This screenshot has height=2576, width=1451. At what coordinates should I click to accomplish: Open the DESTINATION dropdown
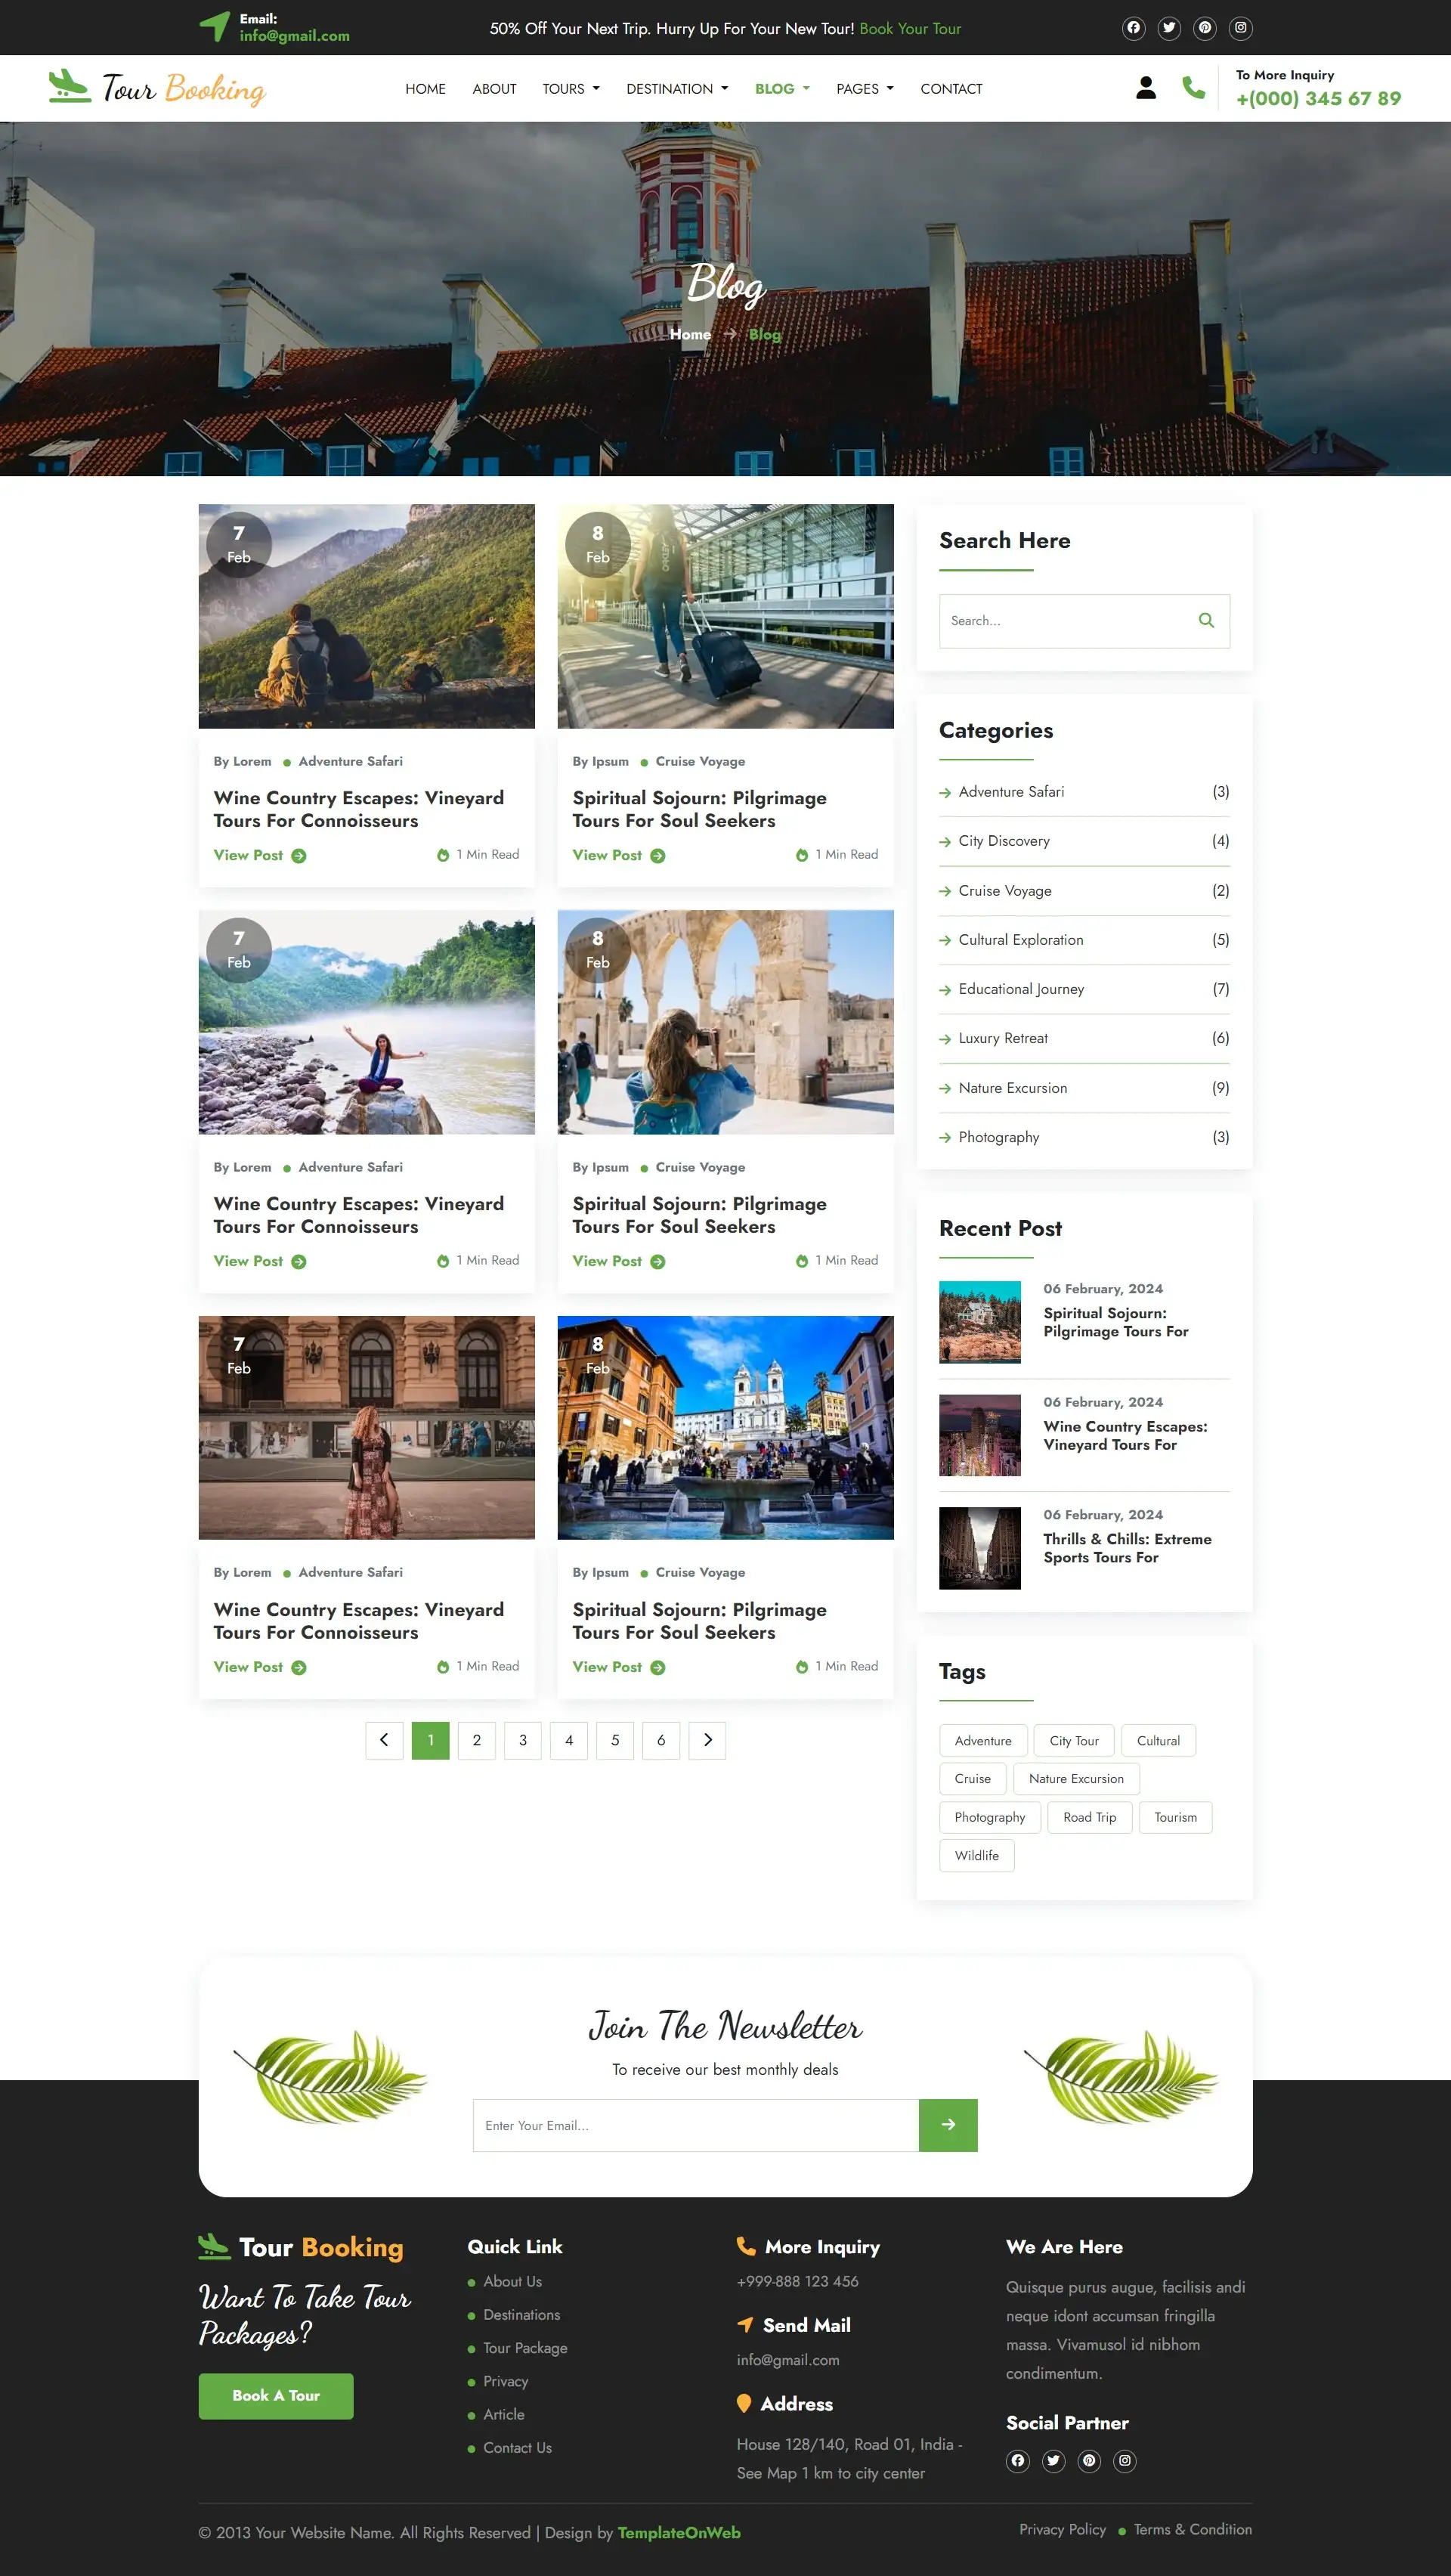676,88
